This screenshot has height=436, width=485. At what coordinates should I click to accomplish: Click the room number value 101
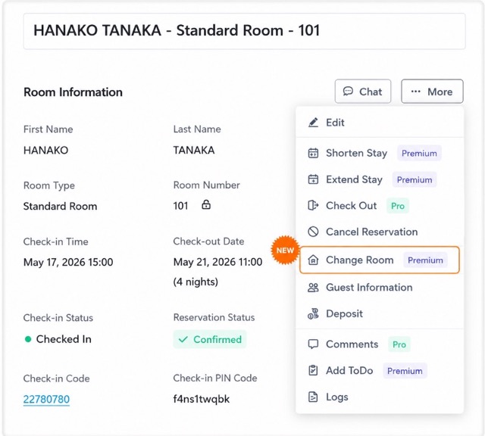click(180, 206)
